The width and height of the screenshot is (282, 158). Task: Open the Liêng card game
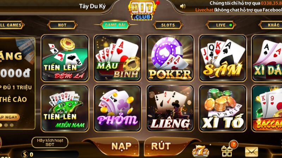tap(170, 108)
